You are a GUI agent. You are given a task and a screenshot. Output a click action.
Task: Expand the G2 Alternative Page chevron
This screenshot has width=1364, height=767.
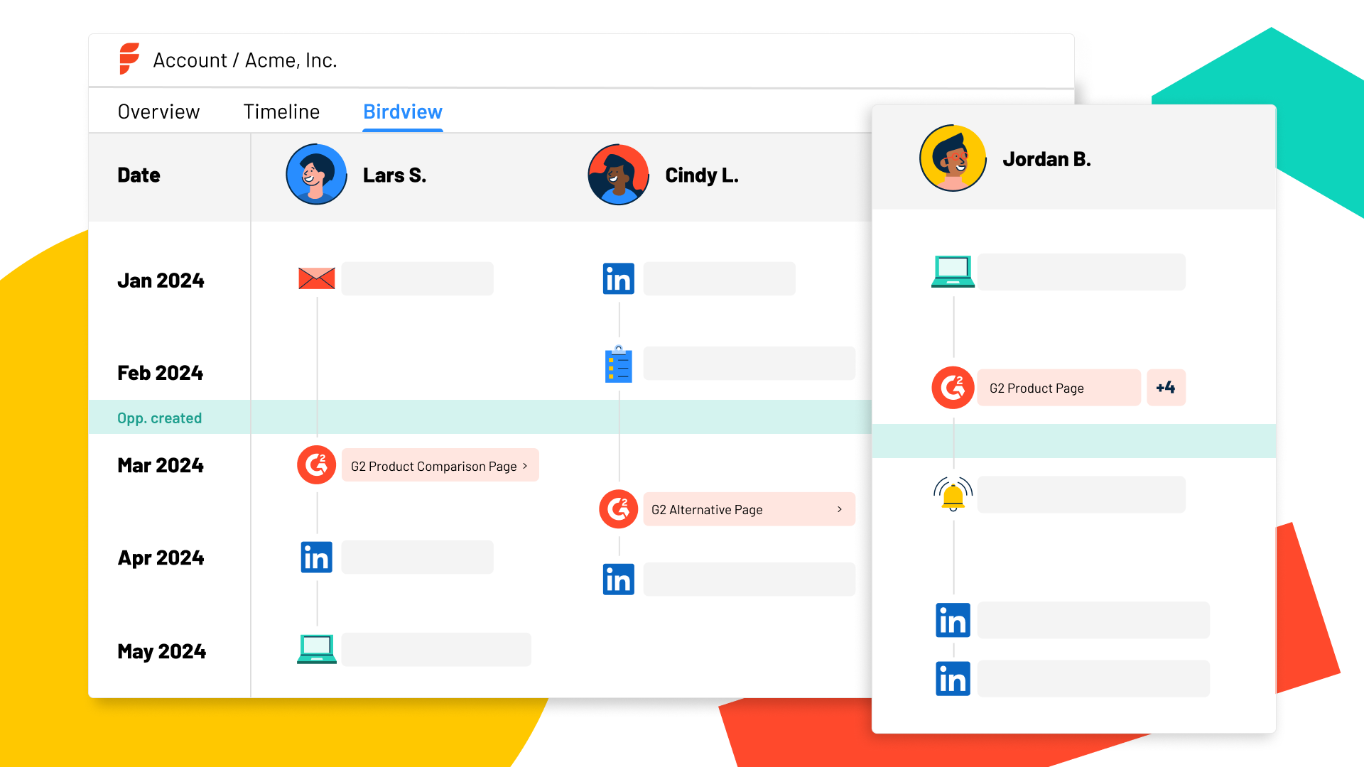[840, 509]
